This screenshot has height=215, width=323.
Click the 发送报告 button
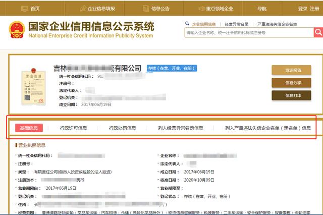tap(291, 70)
